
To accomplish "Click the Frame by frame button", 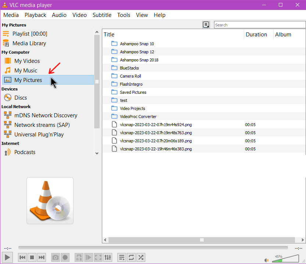I will click(x=88, y=257).
